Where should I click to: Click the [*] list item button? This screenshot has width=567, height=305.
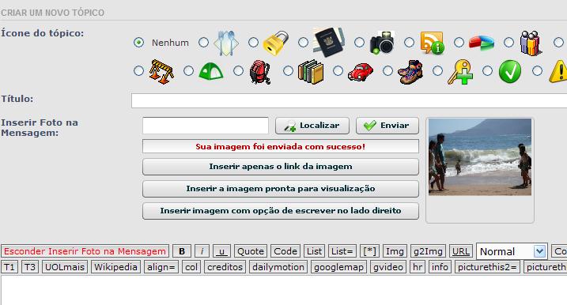coord(369,251)
